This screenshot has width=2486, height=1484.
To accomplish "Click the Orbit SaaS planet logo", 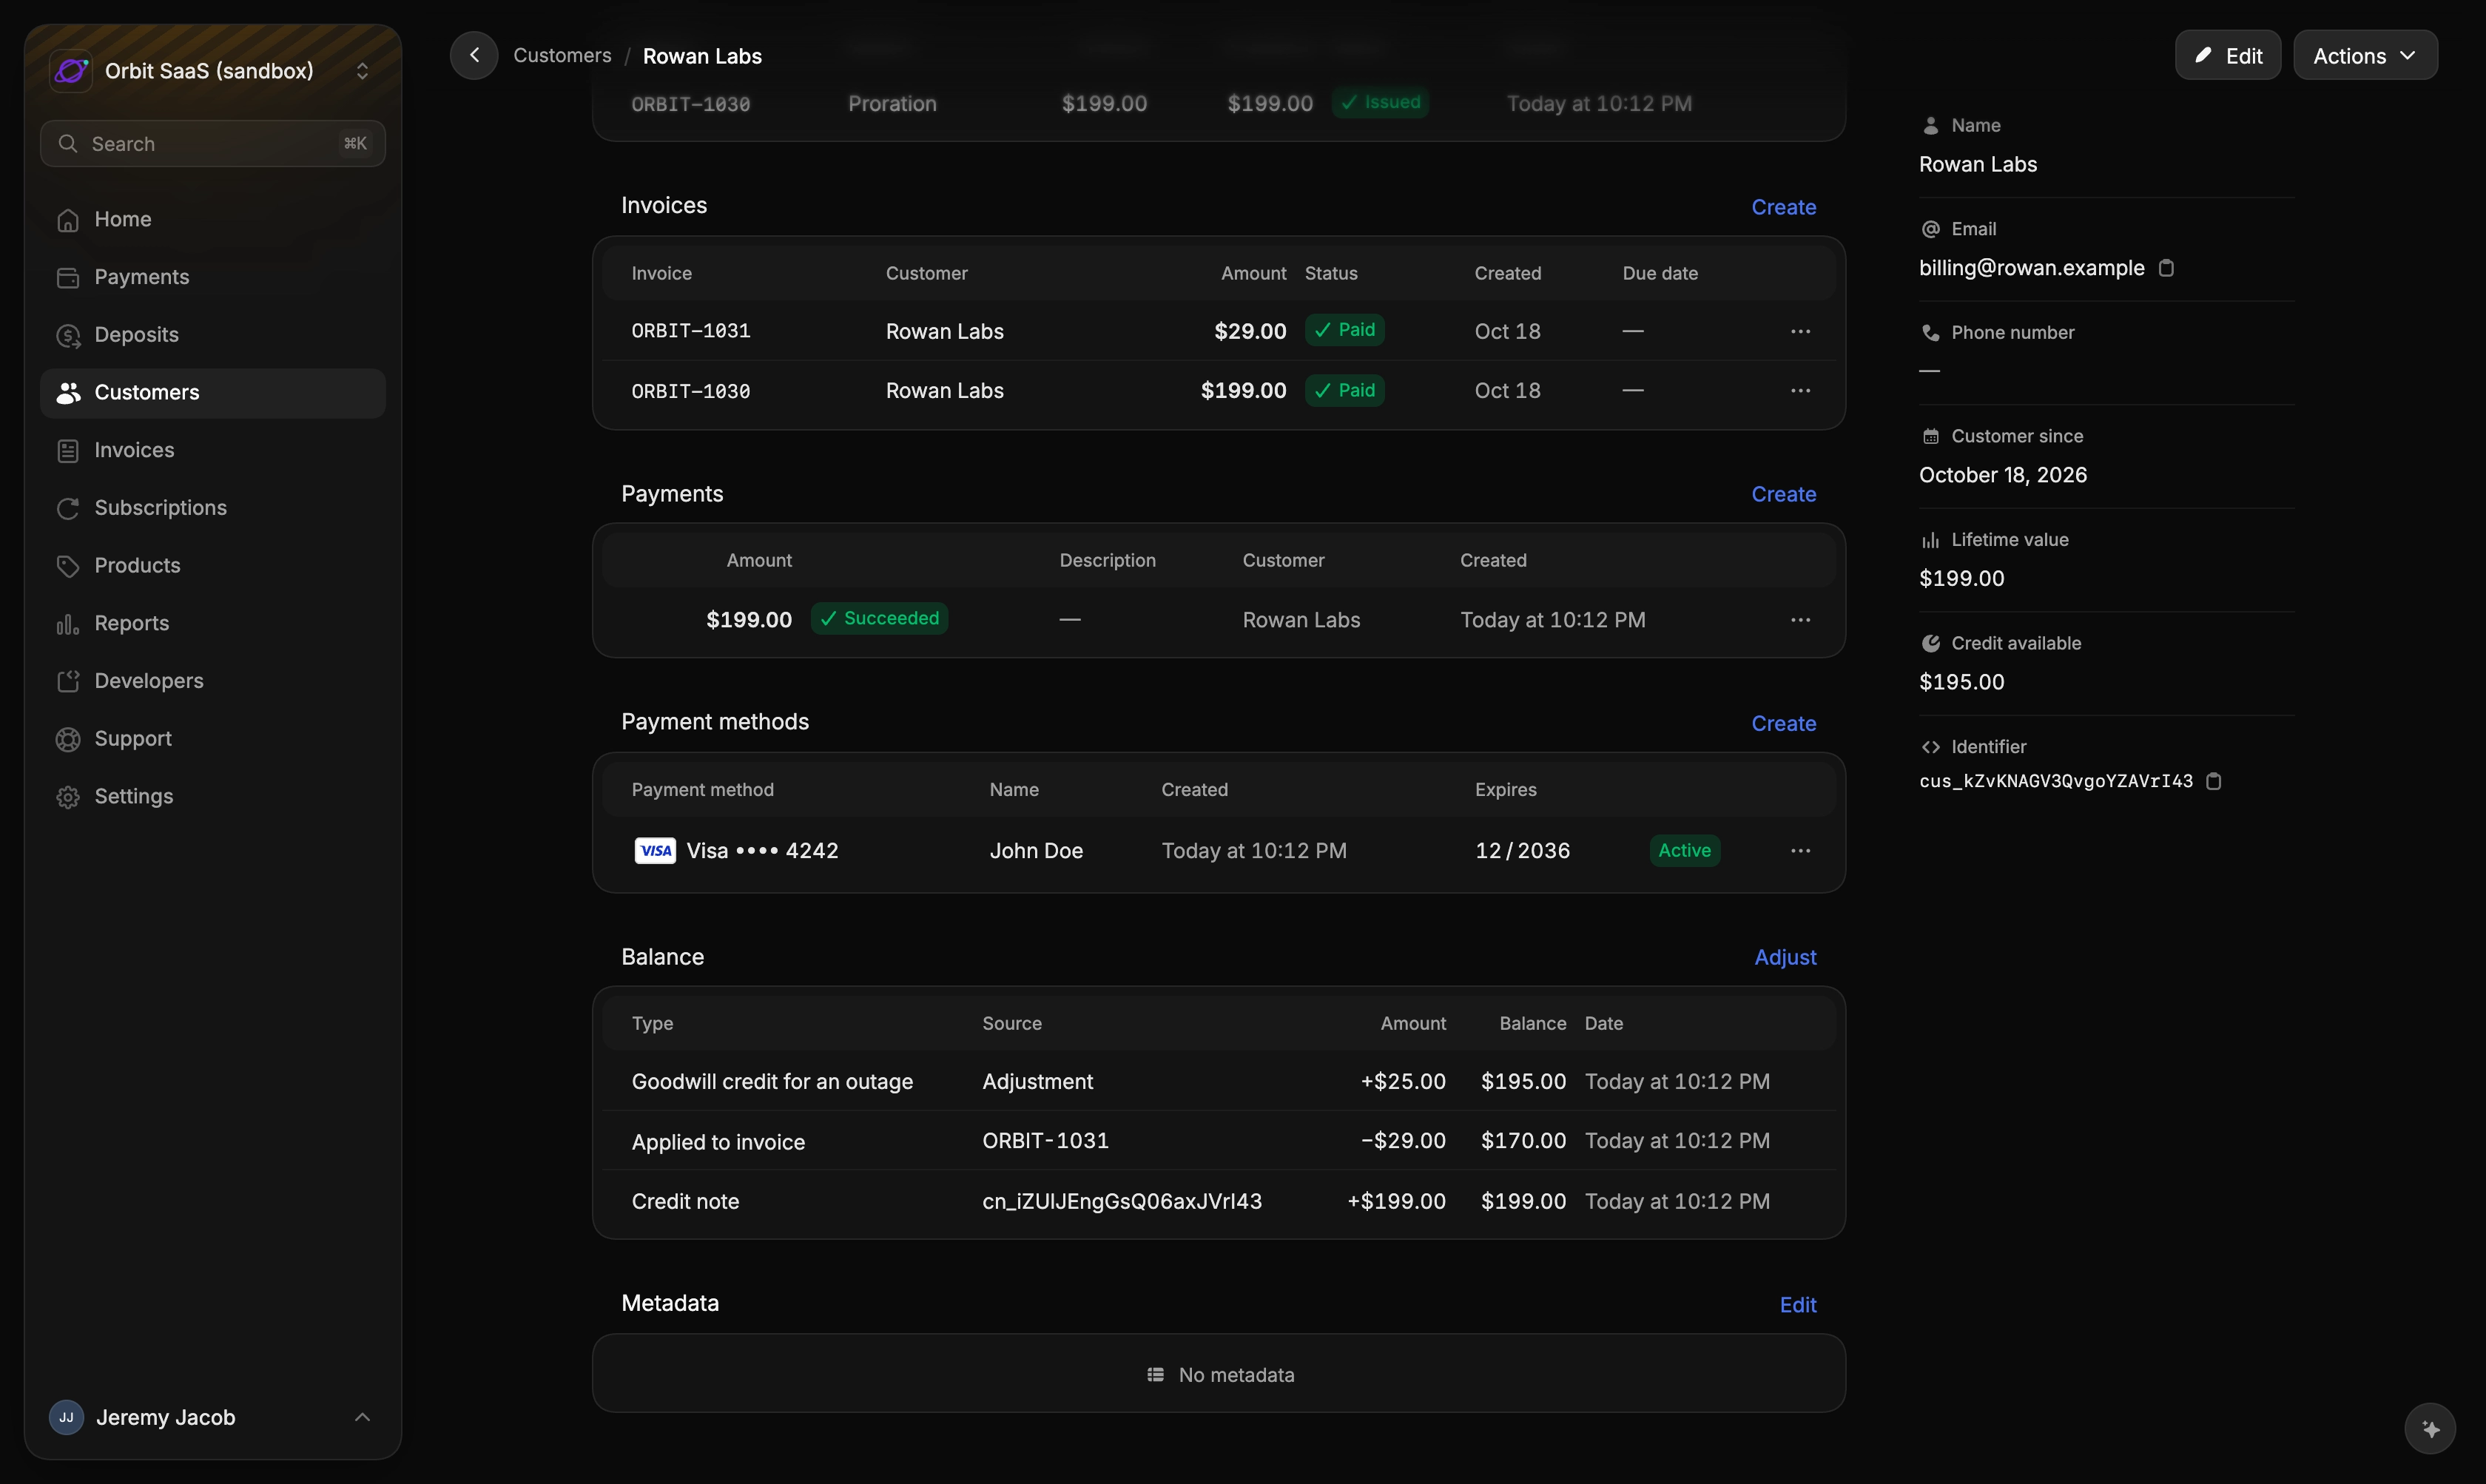I will [x=71, y=71].
